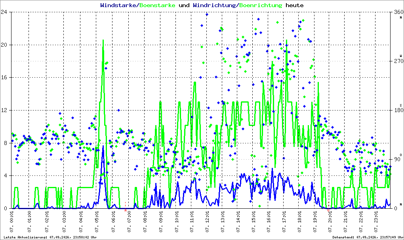Click time label '07. 16:01'

269,222
